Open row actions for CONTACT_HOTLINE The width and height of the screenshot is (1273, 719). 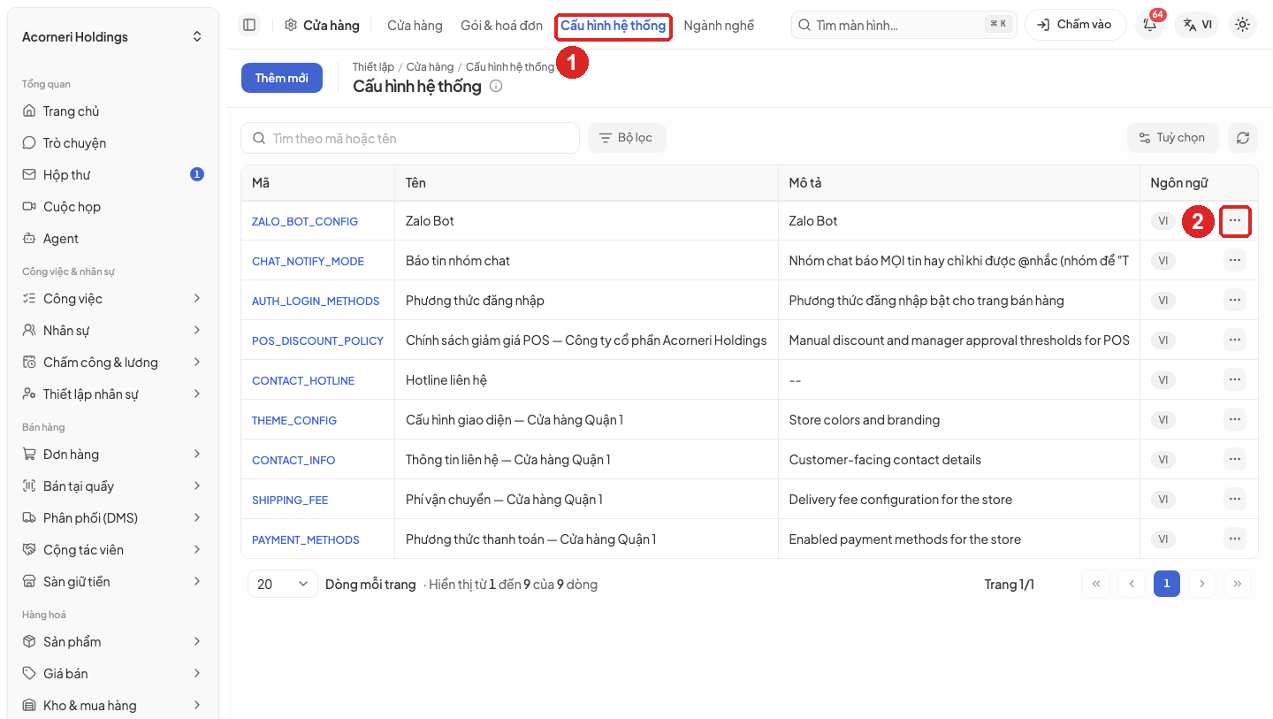coord(1235,379)
